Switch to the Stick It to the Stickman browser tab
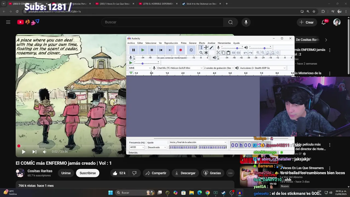 [x=201, y=4]
